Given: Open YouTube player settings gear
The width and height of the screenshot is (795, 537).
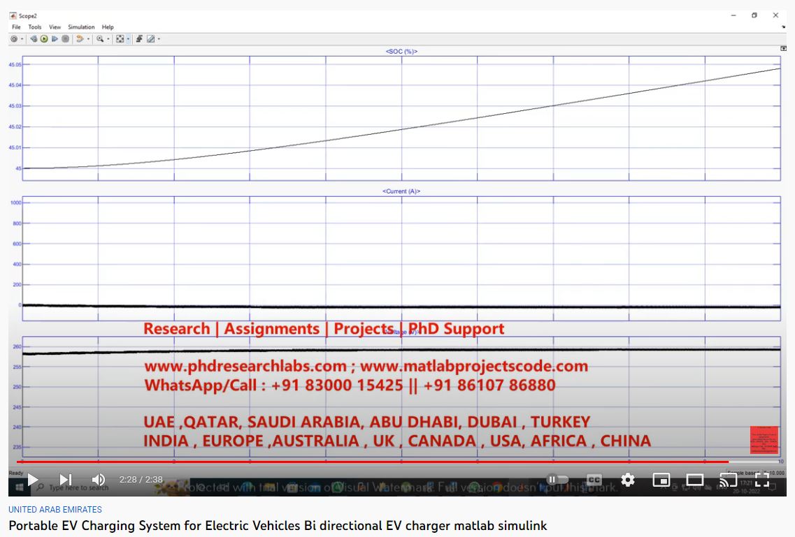Looking at the screenshot, I should point(628,480).
